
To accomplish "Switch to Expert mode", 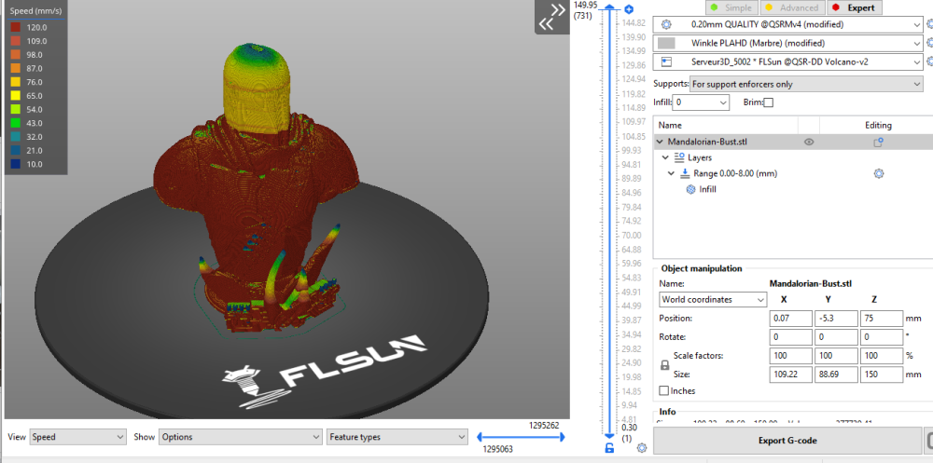I will (x=854, y=7).
